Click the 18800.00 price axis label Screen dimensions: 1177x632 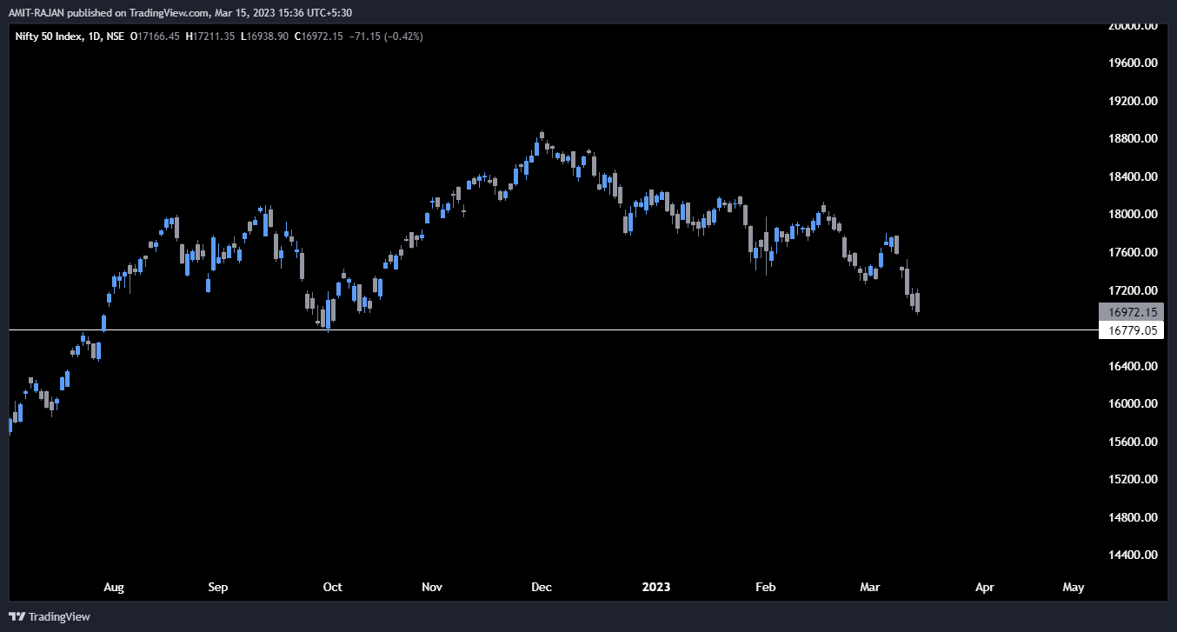(x=1133, y=139)
